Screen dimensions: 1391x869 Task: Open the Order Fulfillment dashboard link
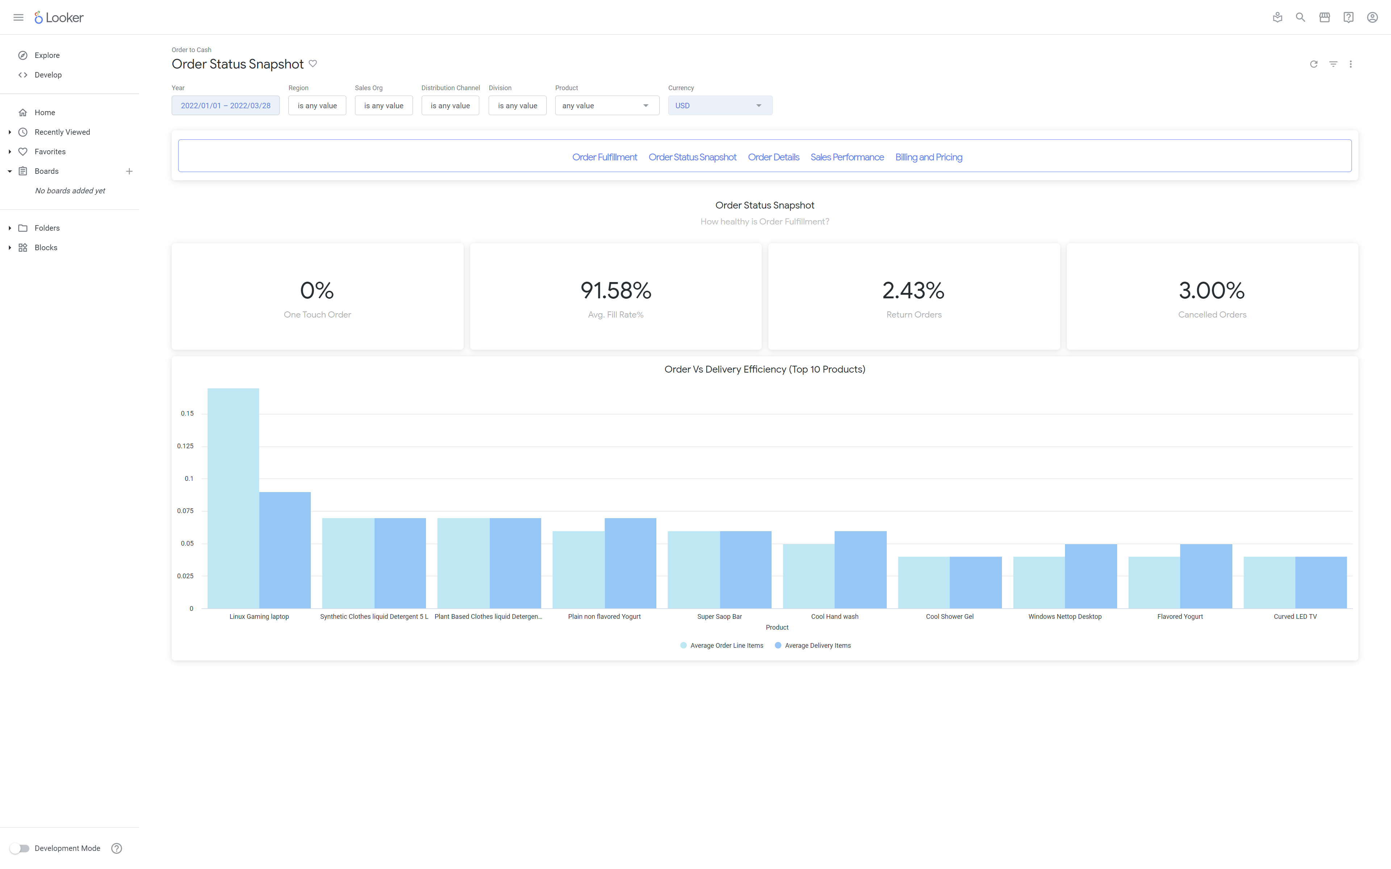pos(605,157)
